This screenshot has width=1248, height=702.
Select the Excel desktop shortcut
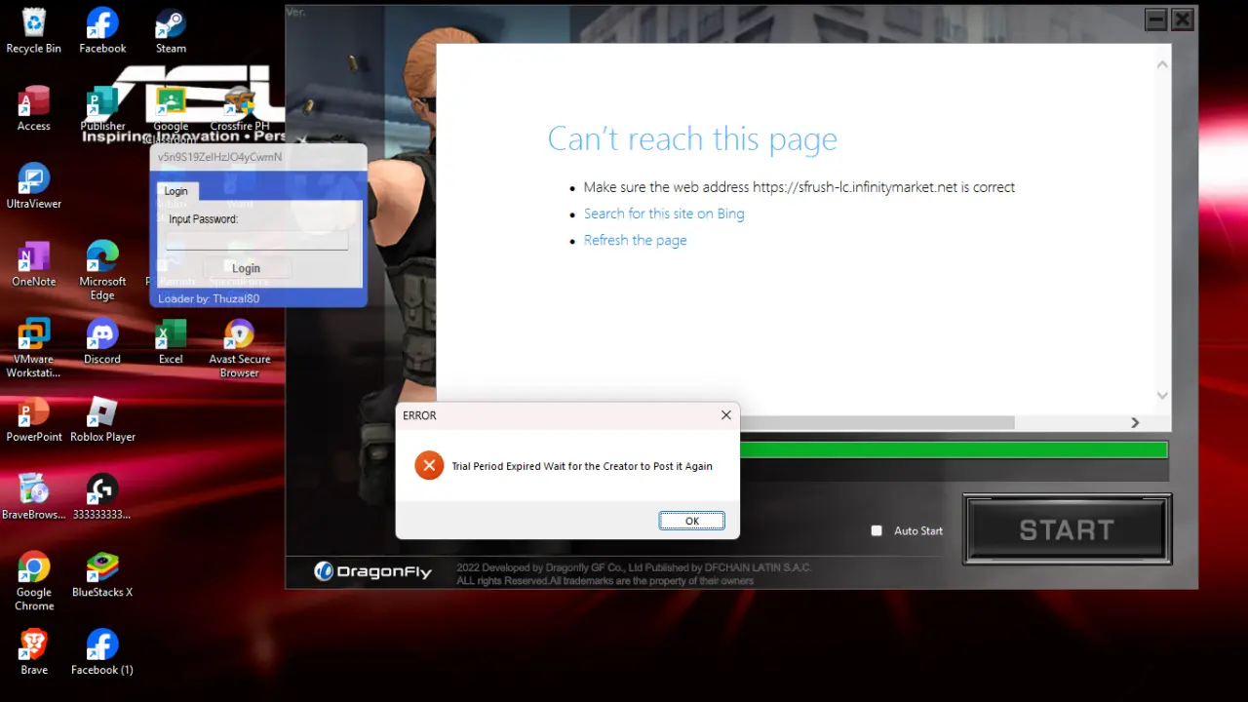(x=171, y=342)
